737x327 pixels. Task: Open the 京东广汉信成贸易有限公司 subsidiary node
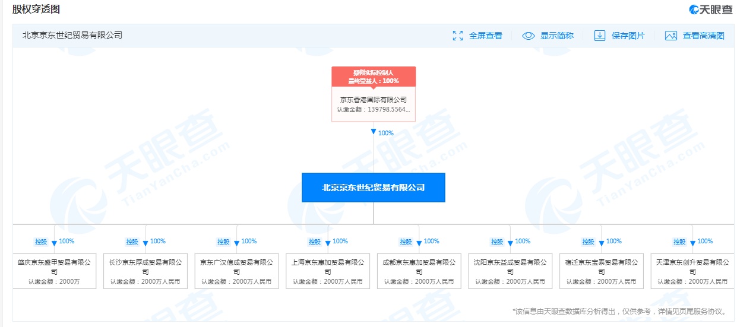pos(236,271)
